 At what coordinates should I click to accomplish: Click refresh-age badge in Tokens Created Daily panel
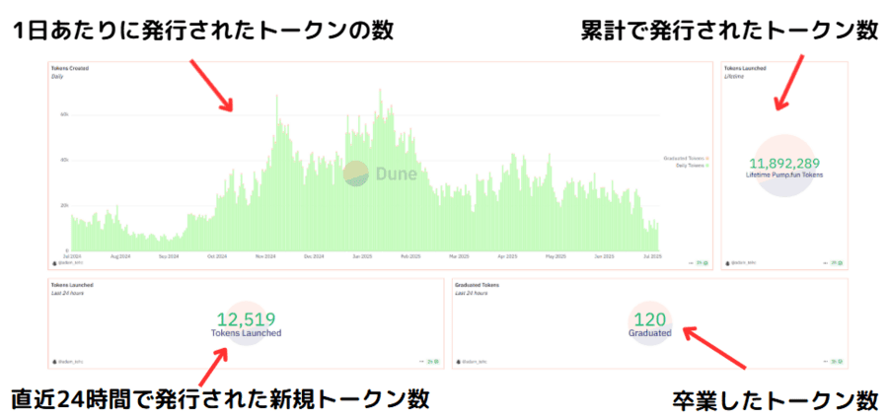coord(703,263)
